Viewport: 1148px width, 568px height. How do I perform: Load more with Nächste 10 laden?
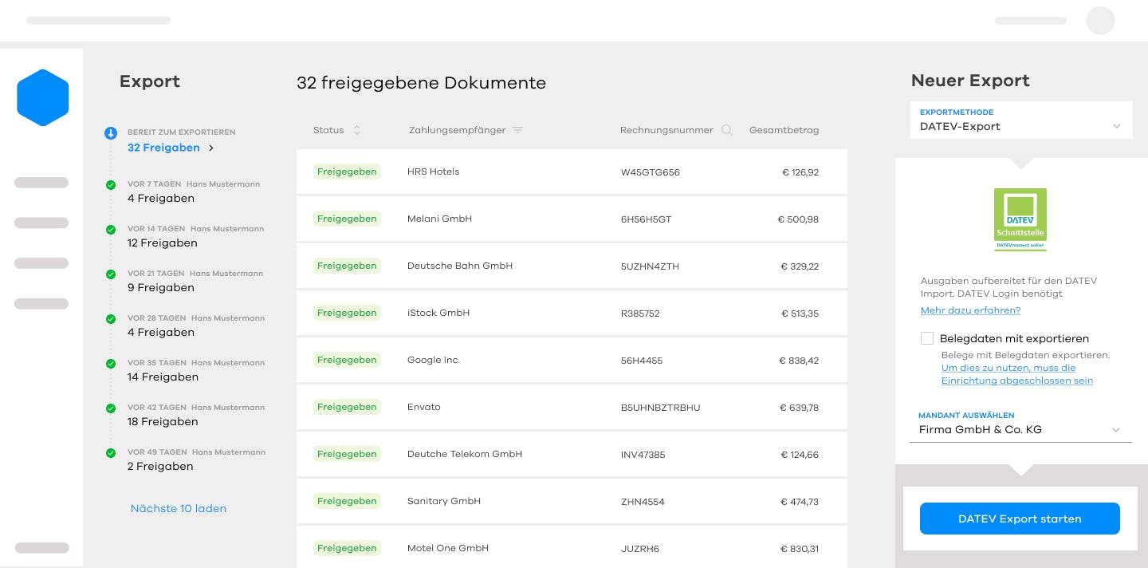(x=179, y=508)
